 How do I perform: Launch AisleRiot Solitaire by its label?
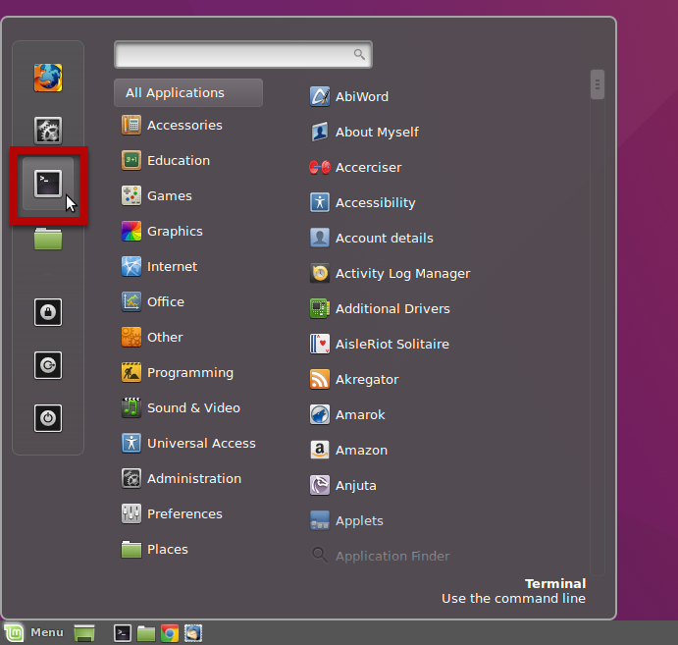point(392,344)
